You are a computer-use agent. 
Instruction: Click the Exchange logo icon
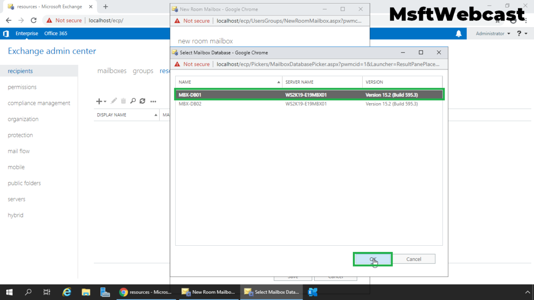(6, 33)
